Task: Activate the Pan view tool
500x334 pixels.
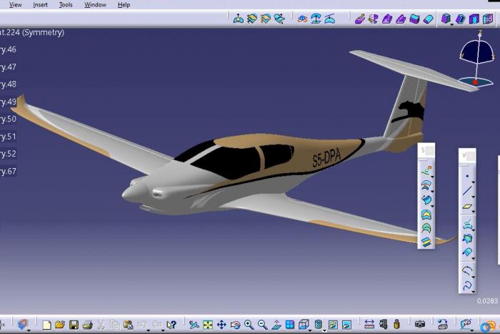Action: [x=221, y=325]
